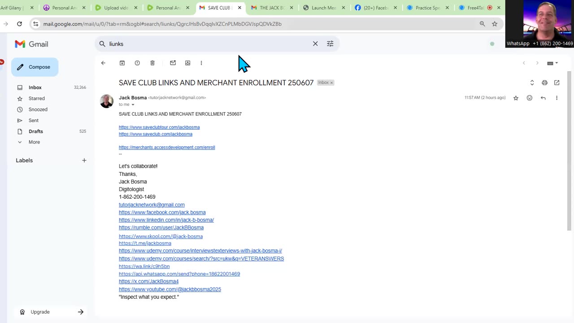Open the youtube.com @jackbbosma2025 link
Screen dimensions: 574x323
coord(170,289)
